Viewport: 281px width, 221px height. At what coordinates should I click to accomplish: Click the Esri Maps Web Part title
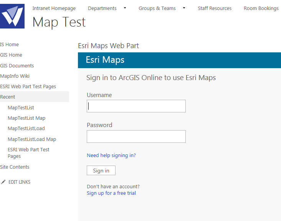pyautogui.click(x=108, y=46)
